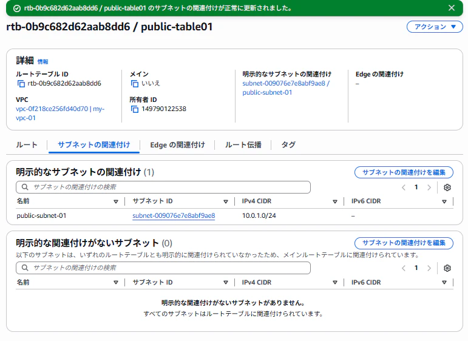Sort explicit associations by サブネット ID column
The height and width of the screenshot is (341, 468).
tap(226, 201)
